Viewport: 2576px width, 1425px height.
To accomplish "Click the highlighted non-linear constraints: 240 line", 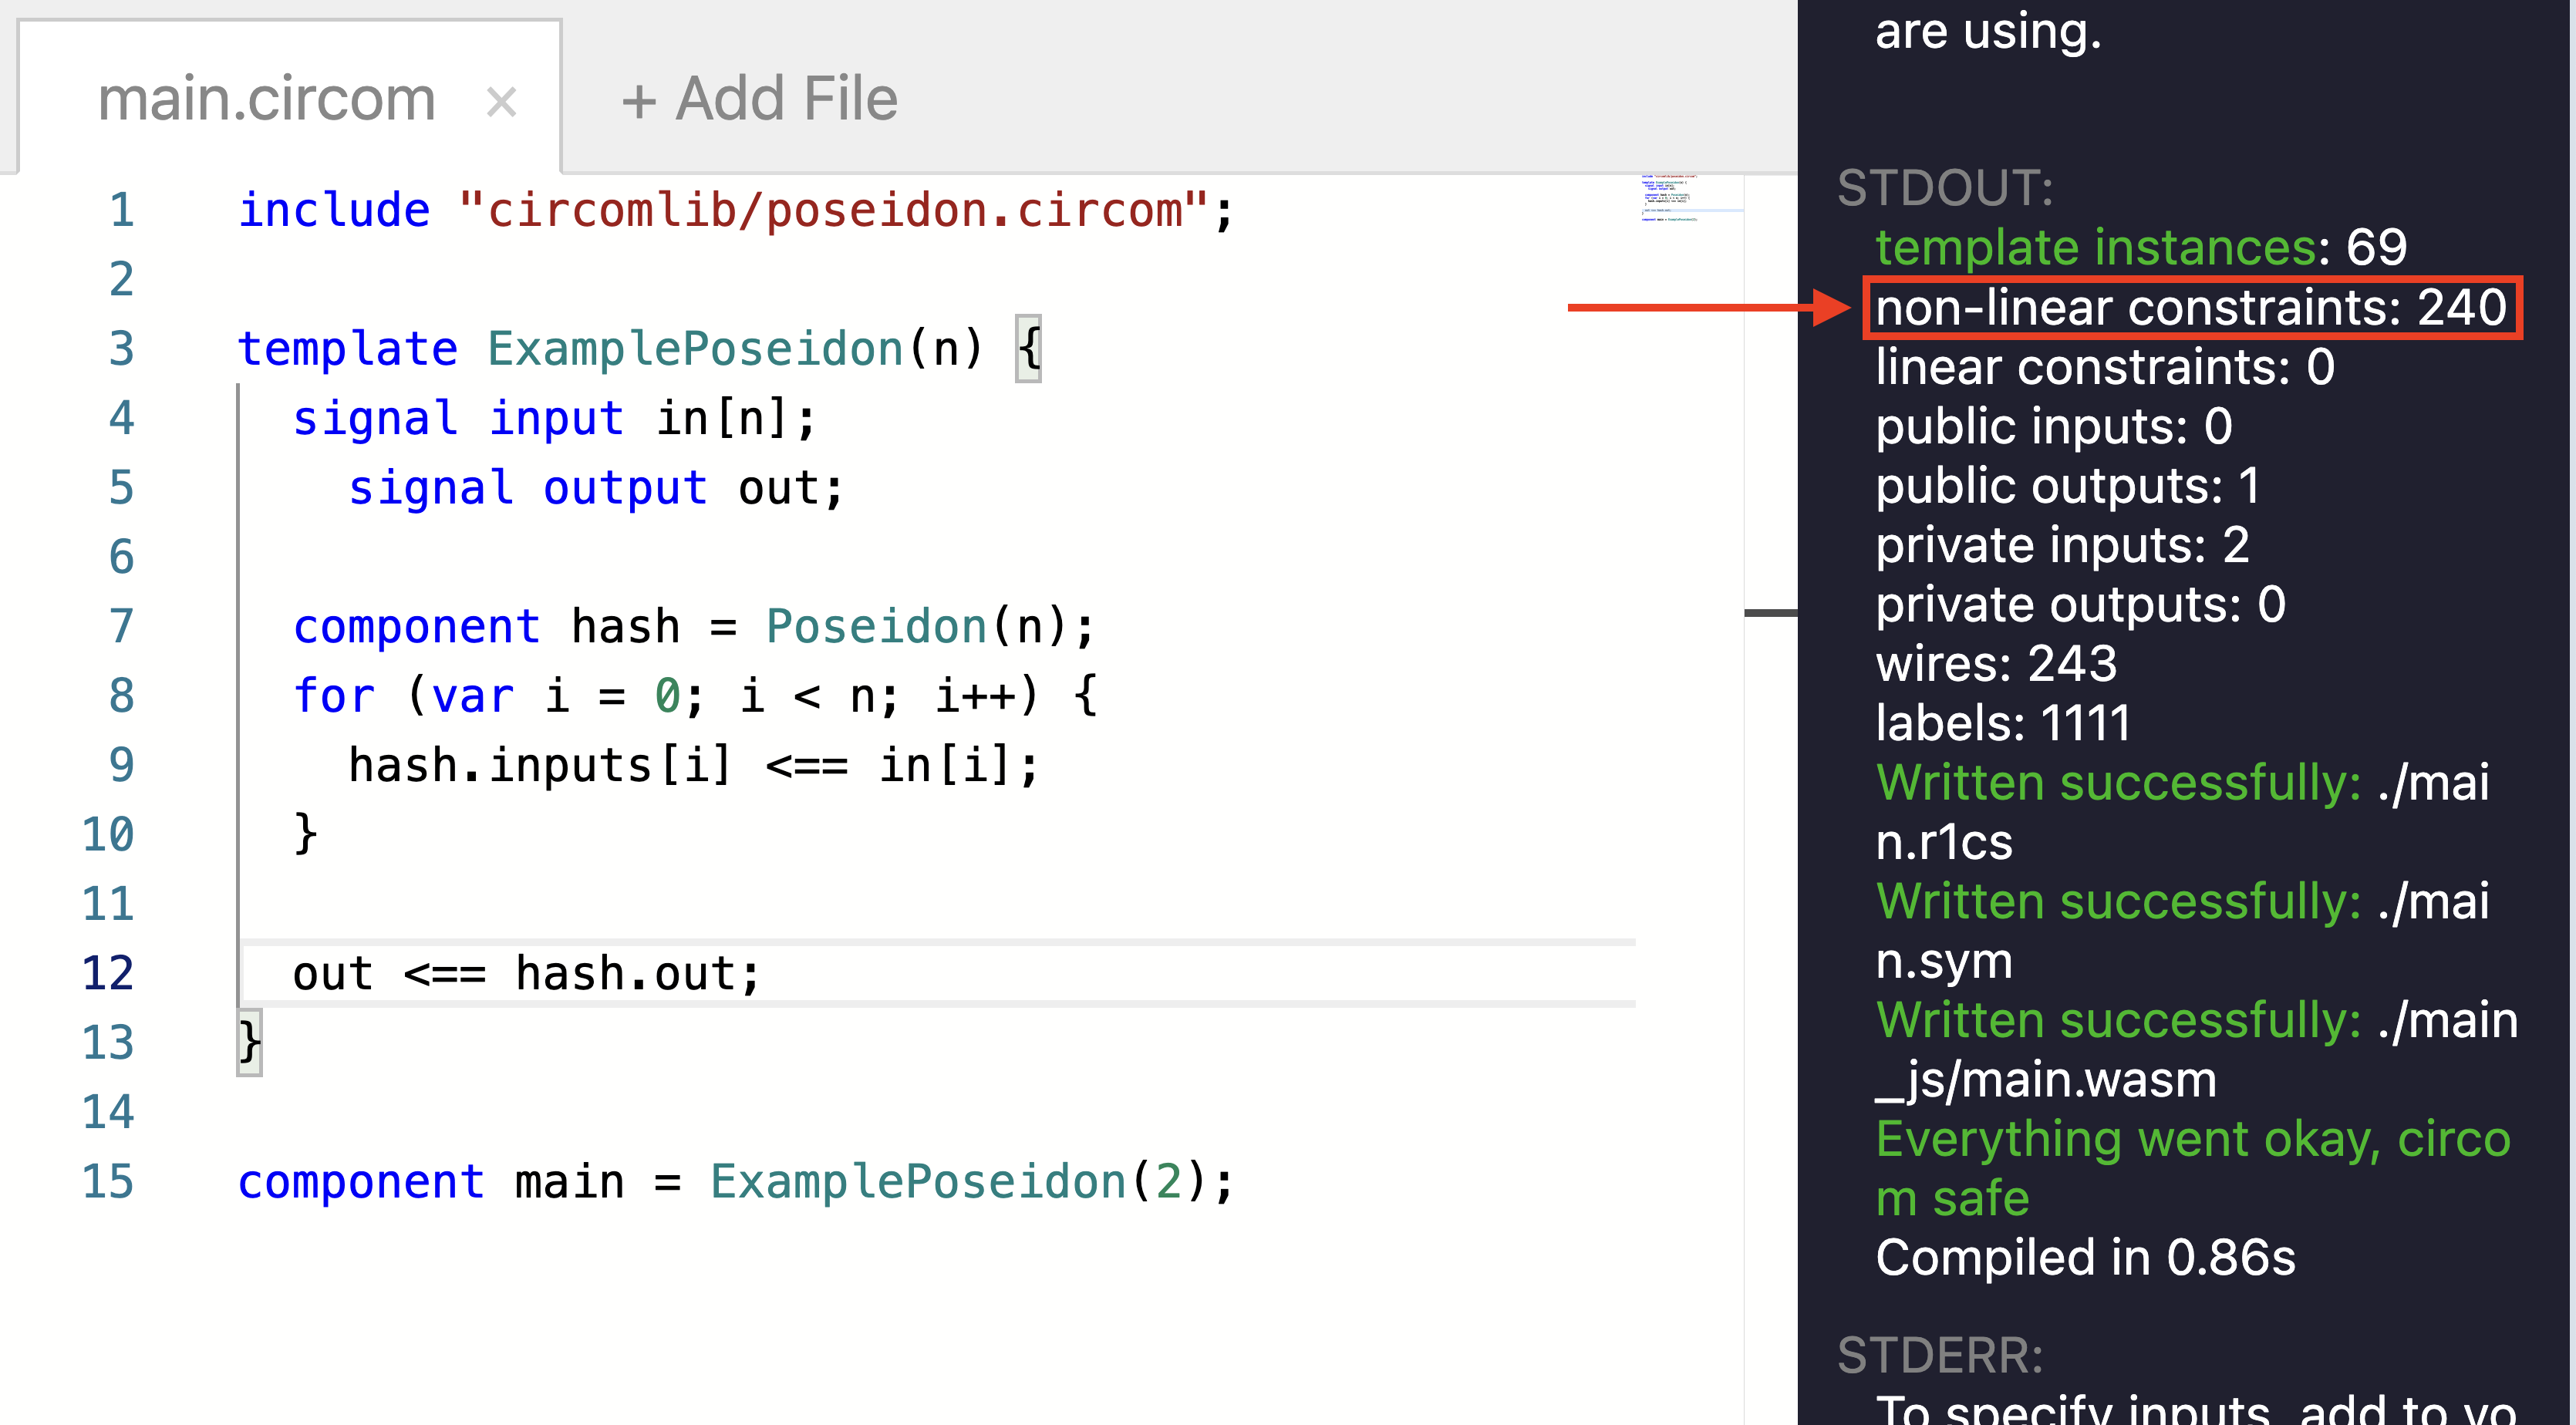I will tap(2190, 308).
